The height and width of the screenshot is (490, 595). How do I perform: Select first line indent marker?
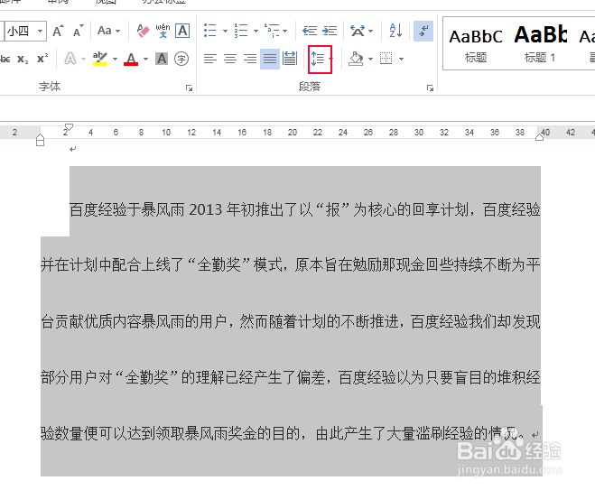69,126
